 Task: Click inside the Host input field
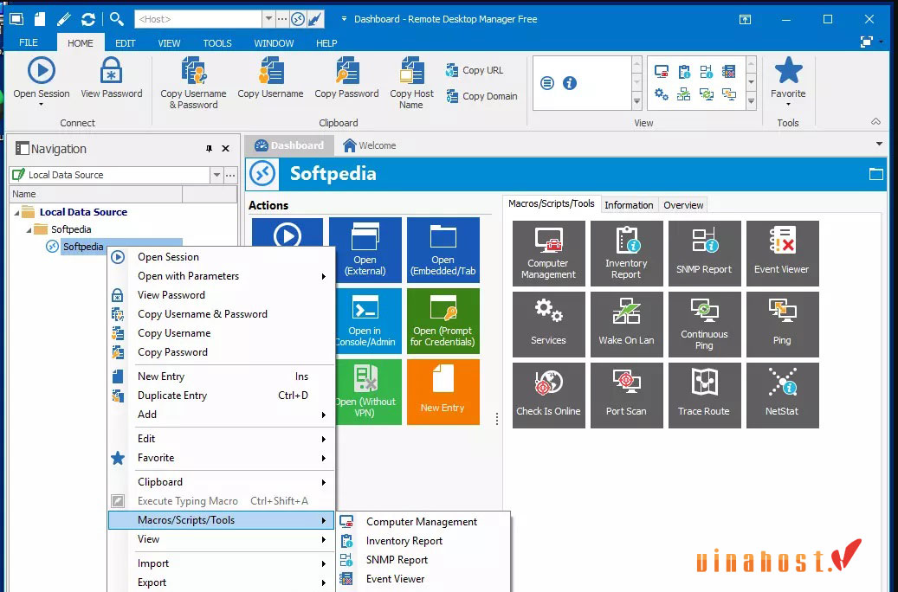tap(198, 19)
